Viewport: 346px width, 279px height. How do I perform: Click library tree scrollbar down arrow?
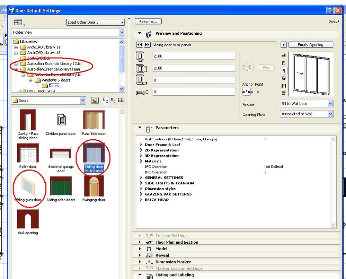click(x=122, y=89)
